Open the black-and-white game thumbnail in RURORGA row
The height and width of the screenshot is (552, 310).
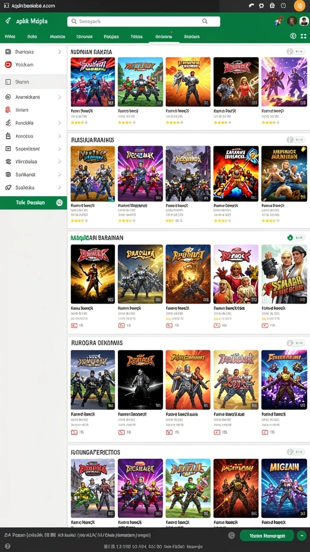point(140,379)
